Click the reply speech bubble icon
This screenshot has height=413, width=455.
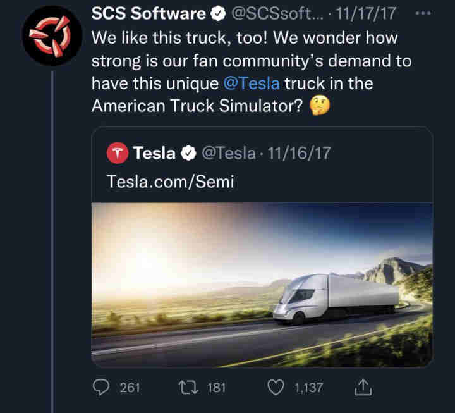point(102,387)
